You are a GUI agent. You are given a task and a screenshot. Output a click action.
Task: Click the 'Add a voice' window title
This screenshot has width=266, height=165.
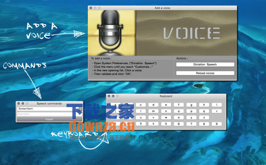[x=162, y=8]
